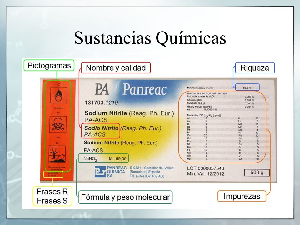Click the Nombre y calidad callout label
300x225 pixels.
[116, 68]
